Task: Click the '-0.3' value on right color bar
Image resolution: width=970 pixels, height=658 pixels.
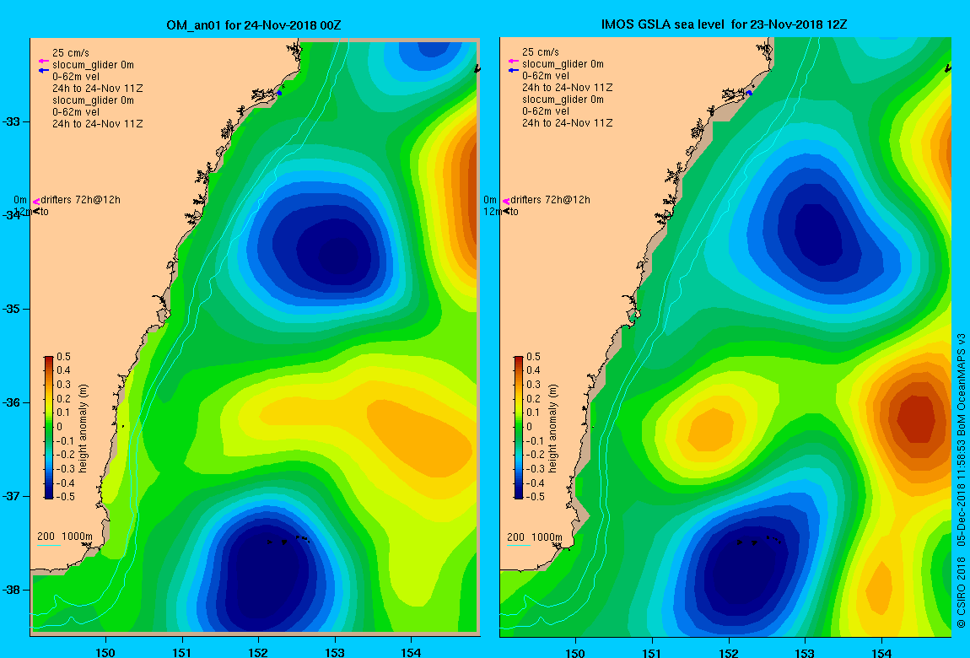Action: coord(535,469)
